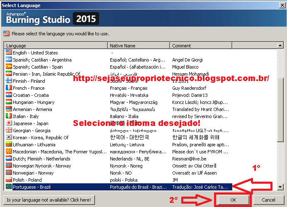Screen dimensions: 287x207
Task: Click 'Français - Français' native name
Action: pyautogui.click(x=129, y=88)
